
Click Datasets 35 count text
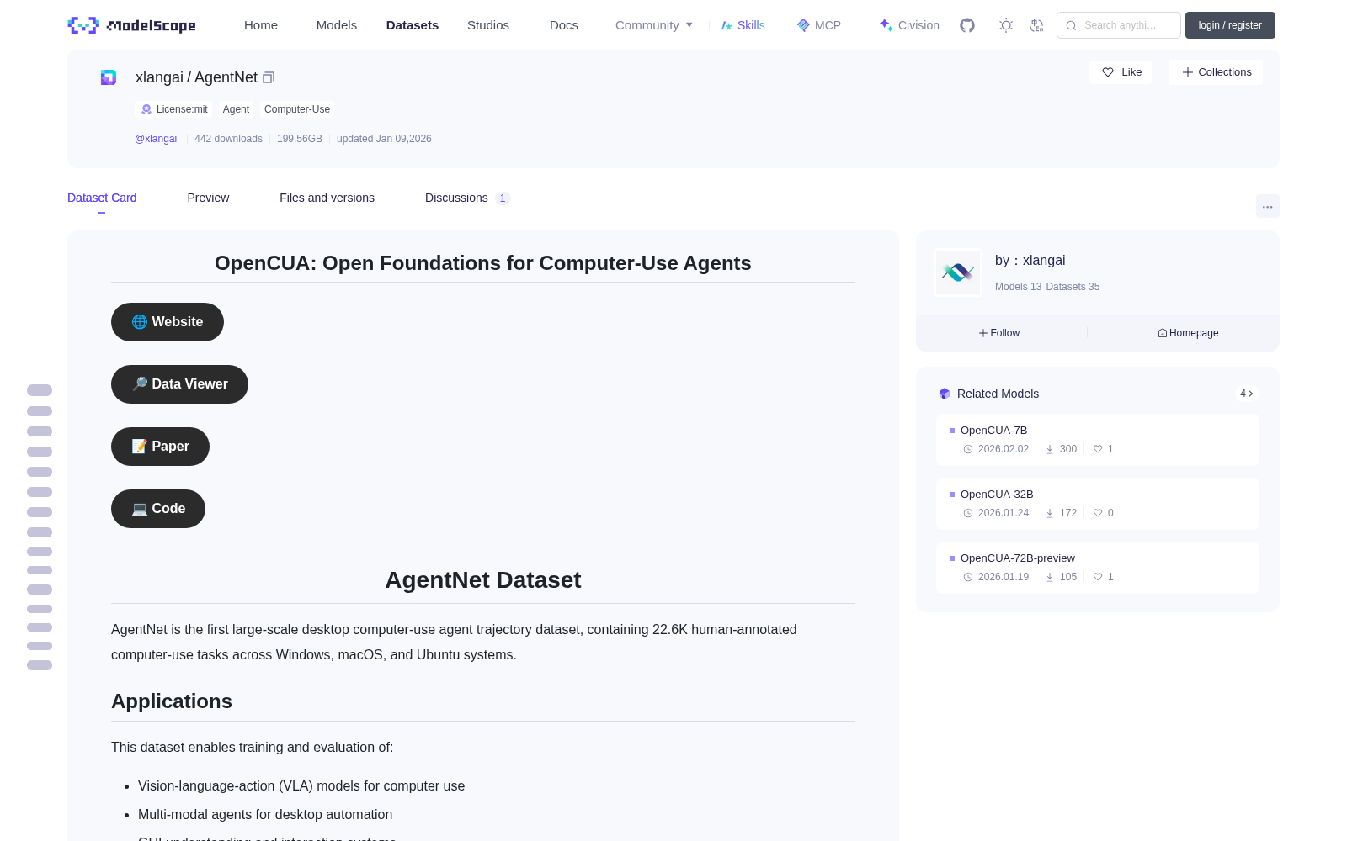pyautogui.click(x=1073, y=287)
